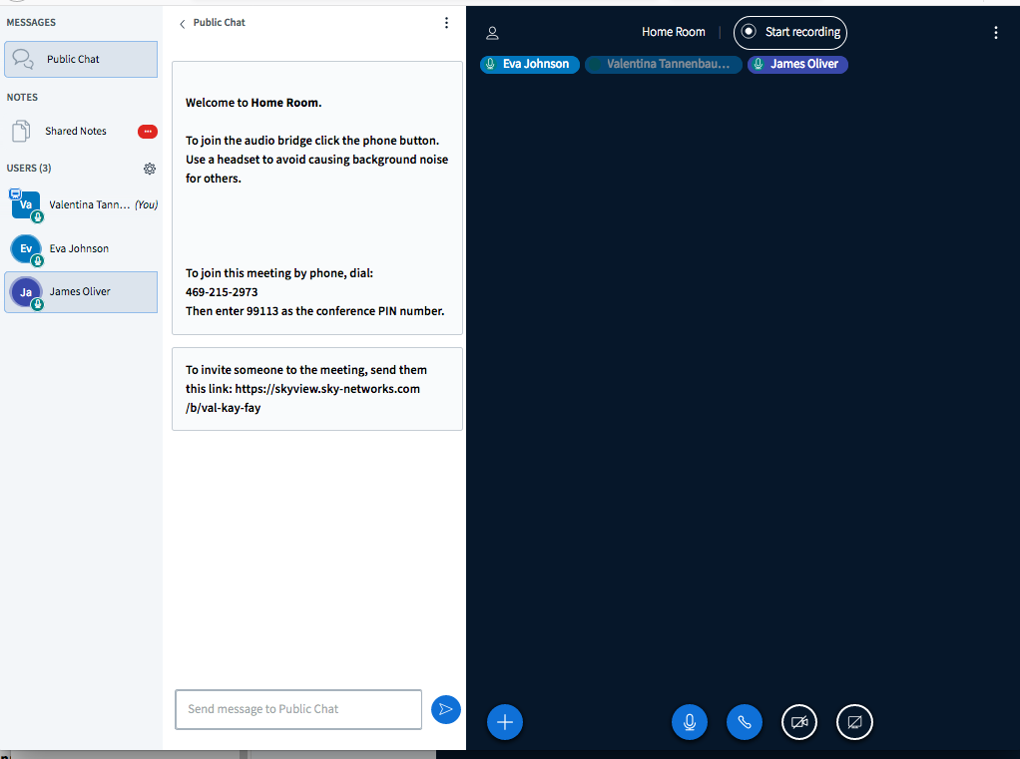Click the Home Room title
The height and width of the screenshot is (759, 1020).
674,32
